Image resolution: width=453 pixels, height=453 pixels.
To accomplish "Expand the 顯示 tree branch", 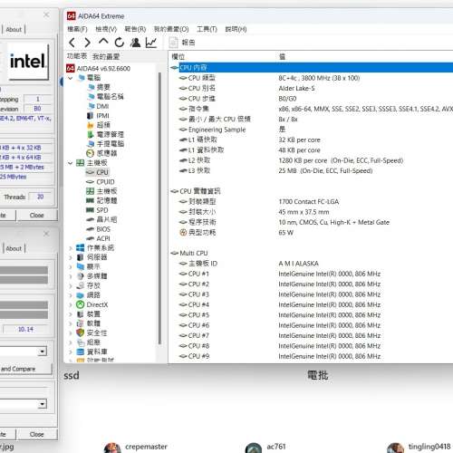I will (71, 267).
